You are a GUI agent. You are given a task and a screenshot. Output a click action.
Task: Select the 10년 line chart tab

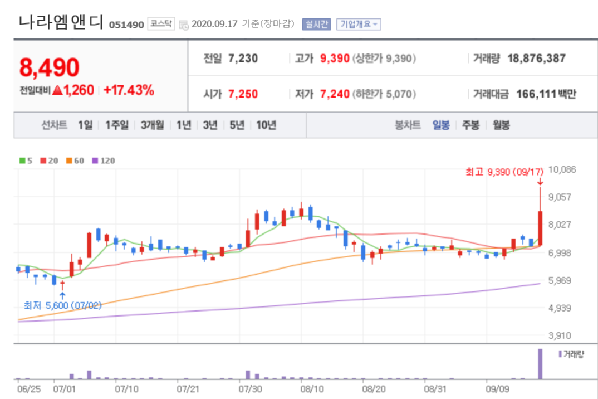[266, 125]
